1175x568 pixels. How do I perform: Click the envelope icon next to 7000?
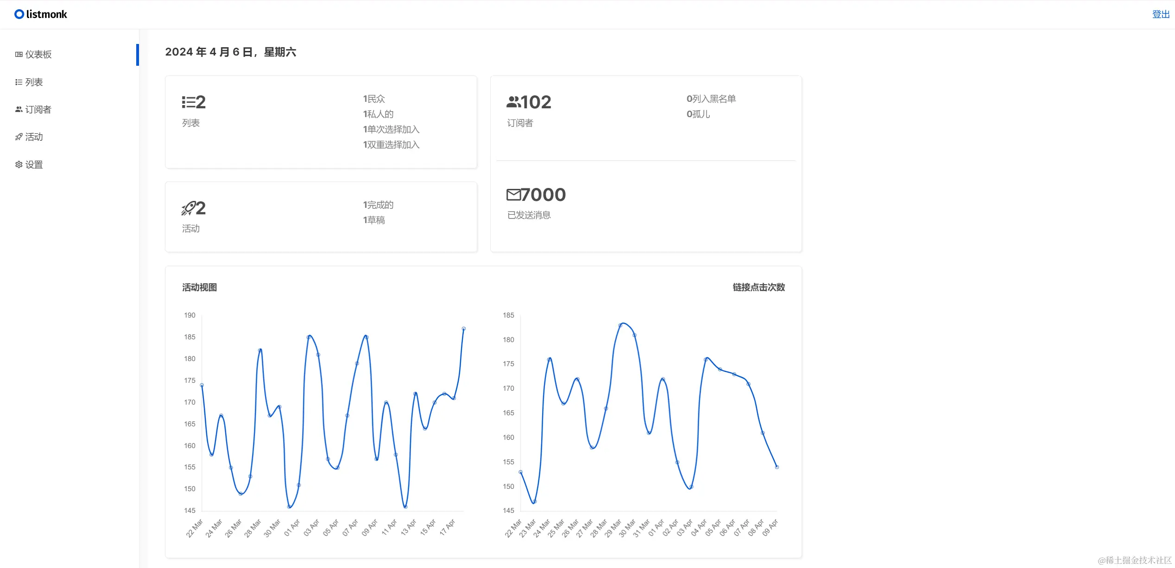pos(513,195)
